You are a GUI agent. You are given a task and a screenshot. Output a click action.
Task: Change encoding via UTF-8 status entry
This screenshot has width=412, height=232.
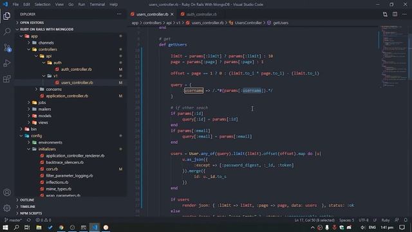[364, 220]
